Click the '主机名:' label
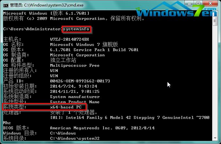This screenshot has height=144, width=221. tap(12, 39)
